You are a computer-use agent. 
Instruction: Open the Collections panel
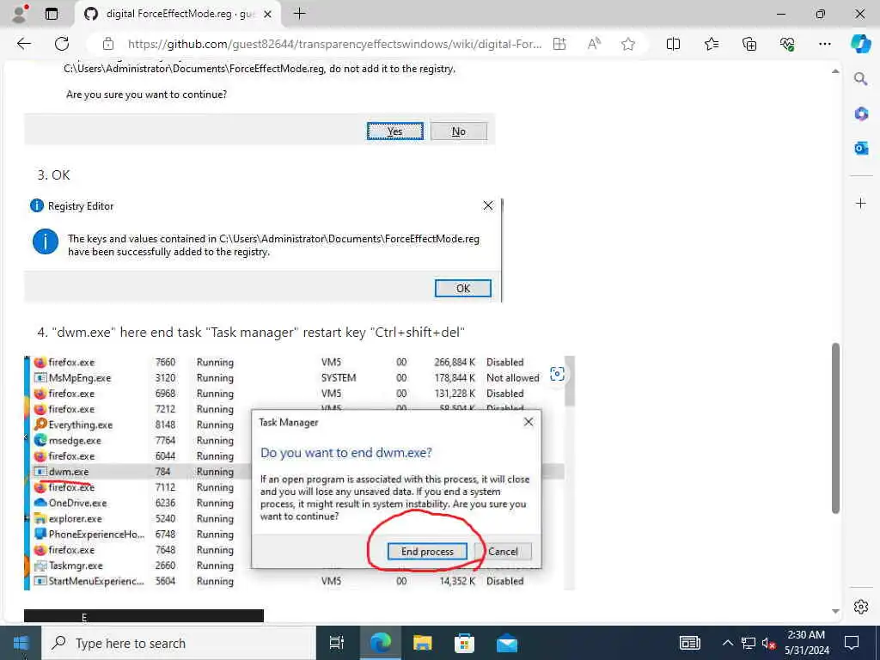(749, 44)
